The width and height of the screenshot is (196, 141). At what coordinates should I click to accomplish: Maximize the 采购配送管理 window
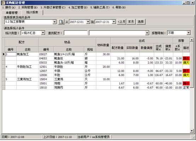click(x=188, y=3)
